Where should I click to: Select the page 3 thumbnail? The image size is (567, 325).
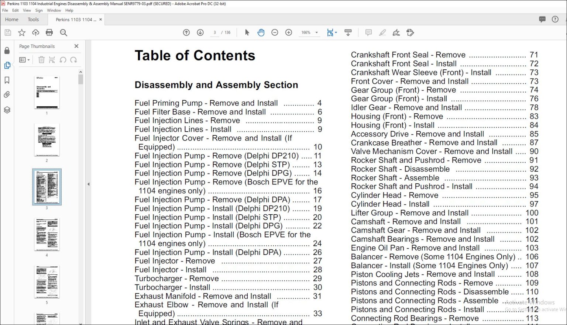(47, 187)
